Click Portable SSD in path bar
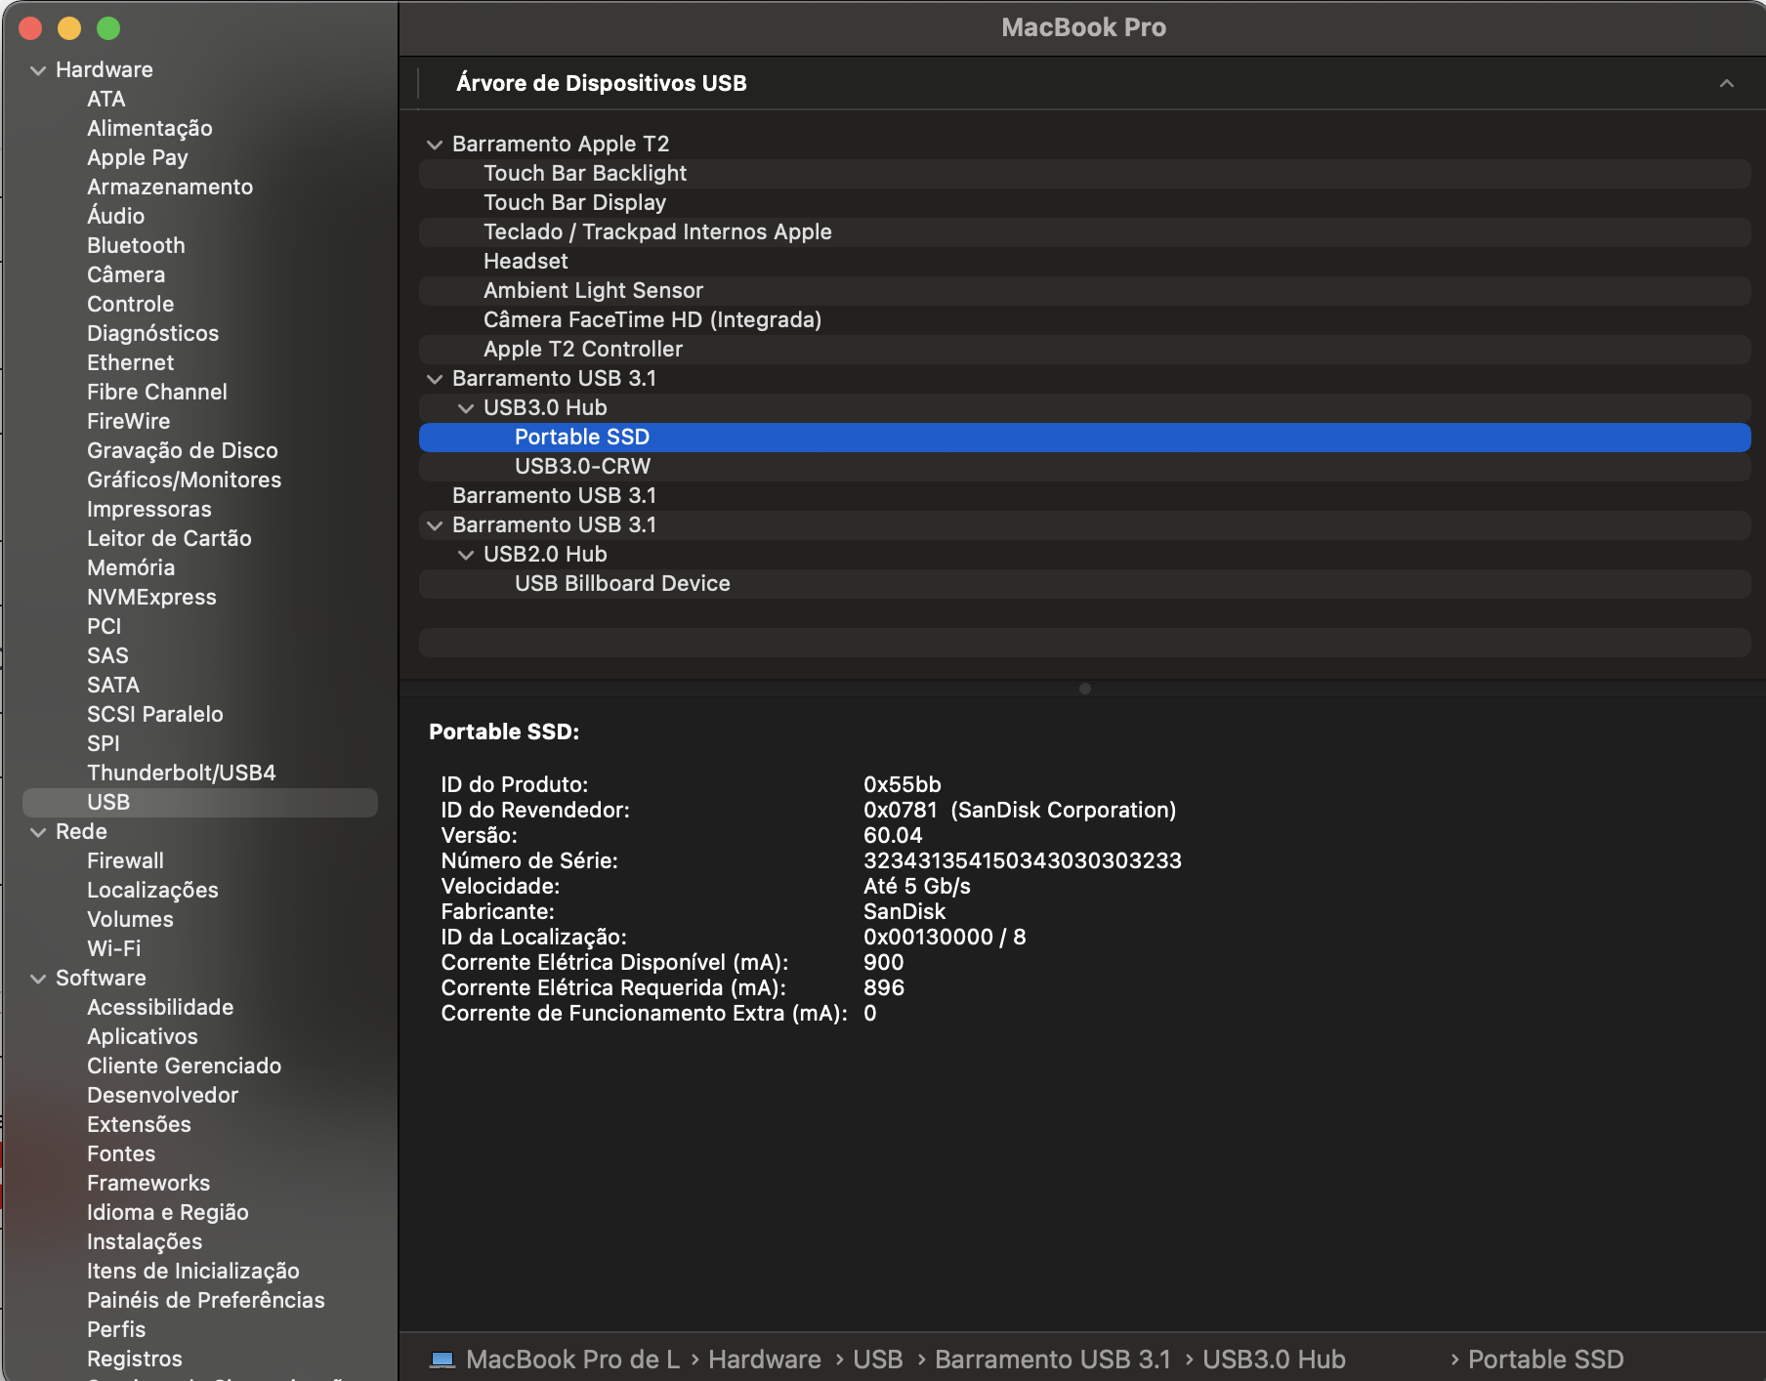Viewport: 1766px width, 1381px height. (1546, 1360)
